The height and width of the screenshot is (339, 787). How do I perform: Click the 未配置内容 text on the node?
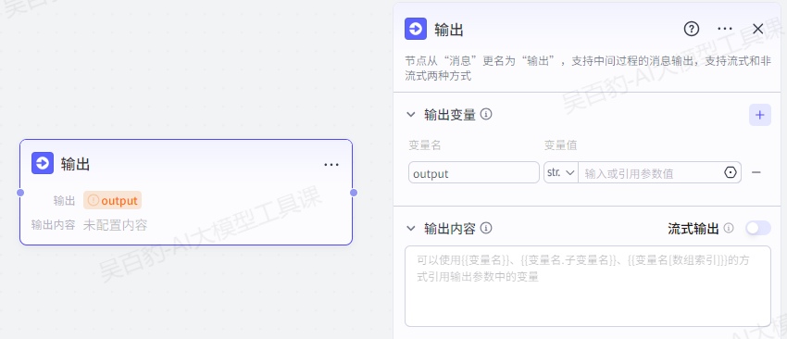pyautogui.click(x=115, y=225)
